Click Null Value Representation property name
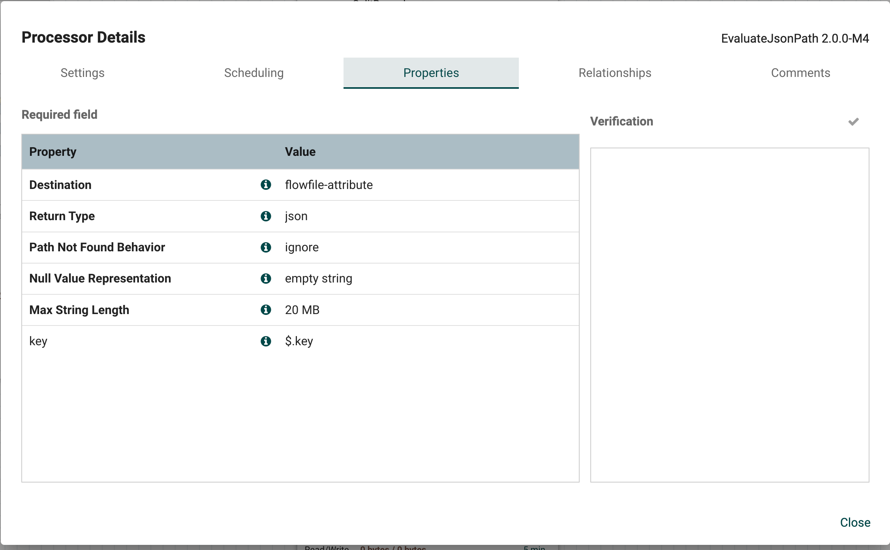 100,279
